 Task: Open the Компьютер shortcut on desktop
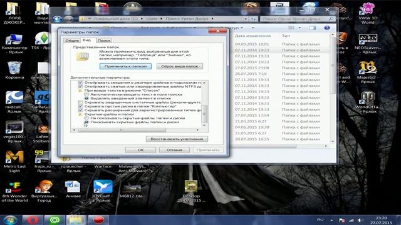click(14, 43)
